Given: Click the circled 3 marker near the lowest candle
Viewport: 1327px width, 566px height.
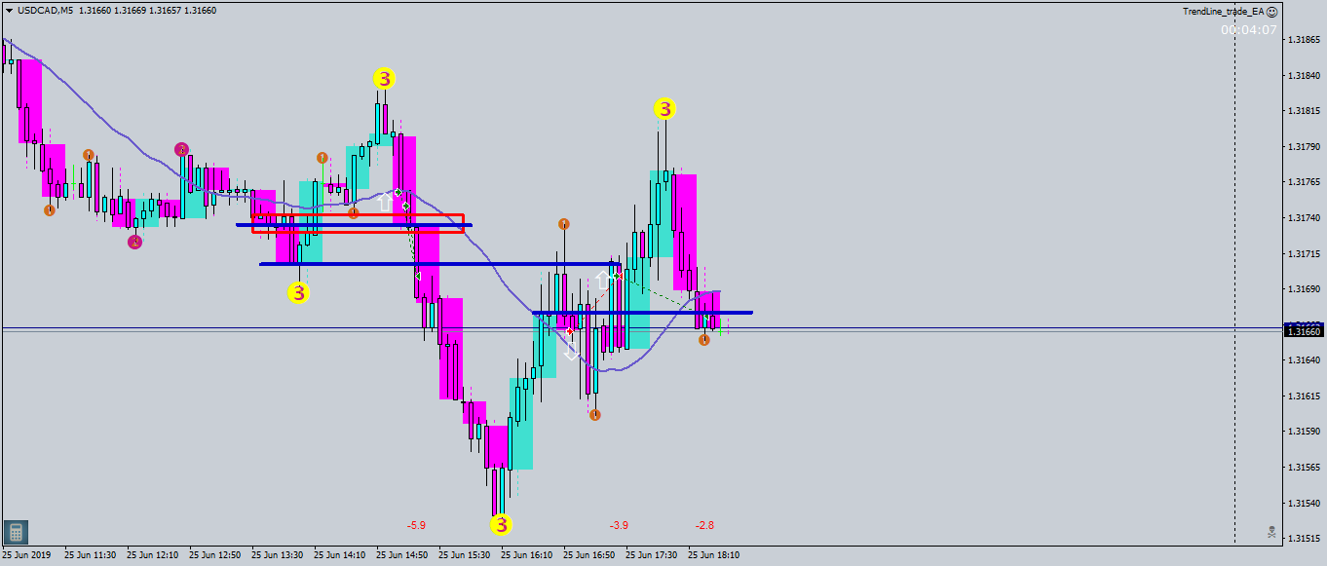Looking at the screenshot, I should coord(501,525).
